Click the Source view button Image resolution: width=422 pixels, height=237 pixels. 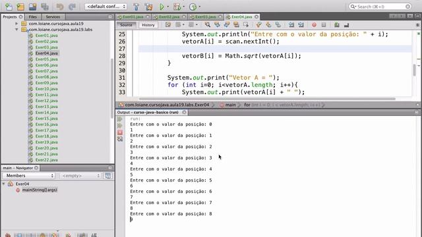[126, 25]
